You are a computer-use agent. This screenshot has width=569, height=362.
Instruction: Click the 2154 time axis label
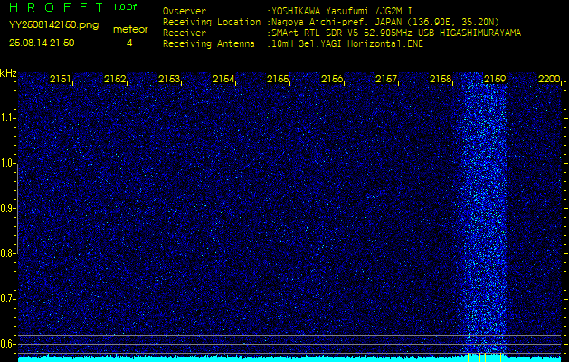point(223,79)
